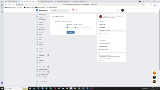The image size is (160, 90).
Task: Open the bot capabilities enabled dropdown
Action: pyautogui.click(x=69, y=22)
